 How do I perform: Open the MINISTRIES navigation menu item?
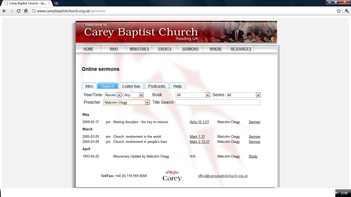click(x=139, y=49)
